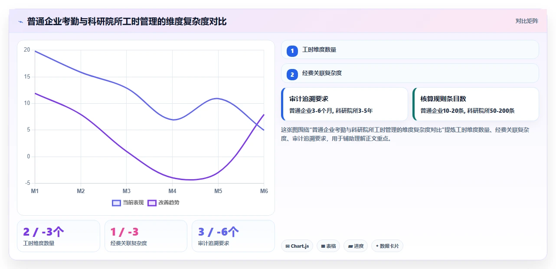This screenshot has width=556, height=269.
Task: Click the icon inside 表格 chip
Action: 323,246
